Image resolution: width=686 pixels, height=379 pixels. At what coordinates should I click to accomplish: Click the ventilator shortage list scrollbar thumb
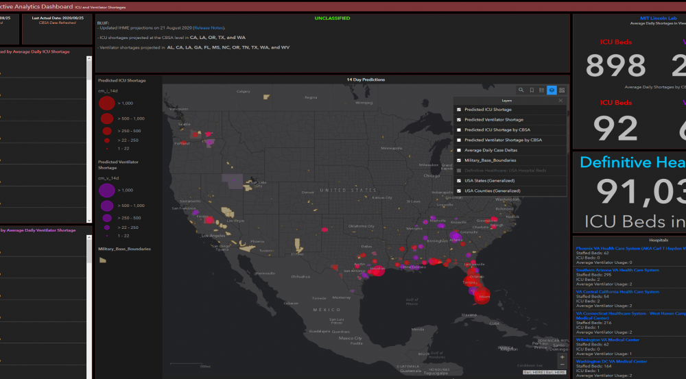coord(89,252)
